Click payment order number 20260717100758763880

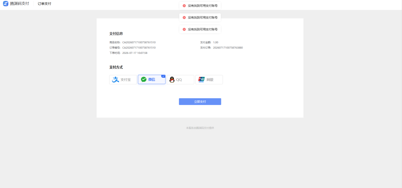tap(228, 48)
